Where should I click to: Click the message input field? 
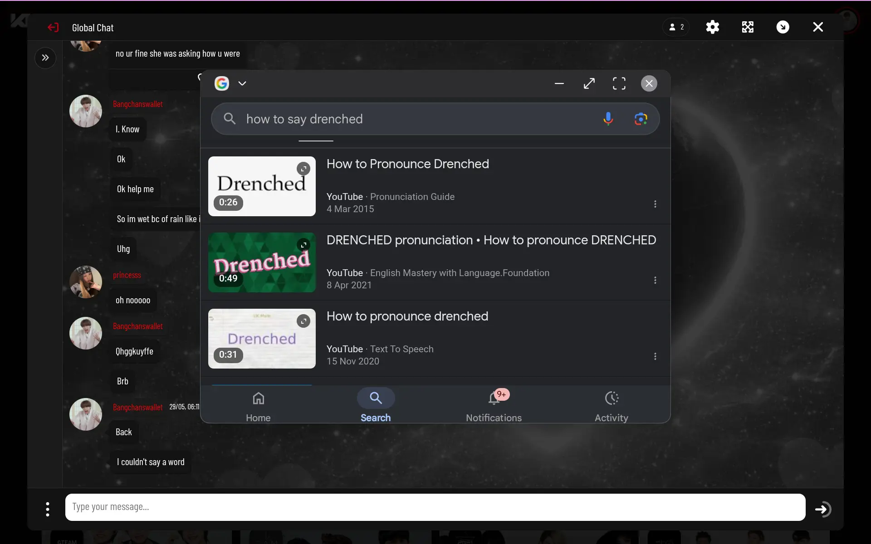(x=435, y=507)
